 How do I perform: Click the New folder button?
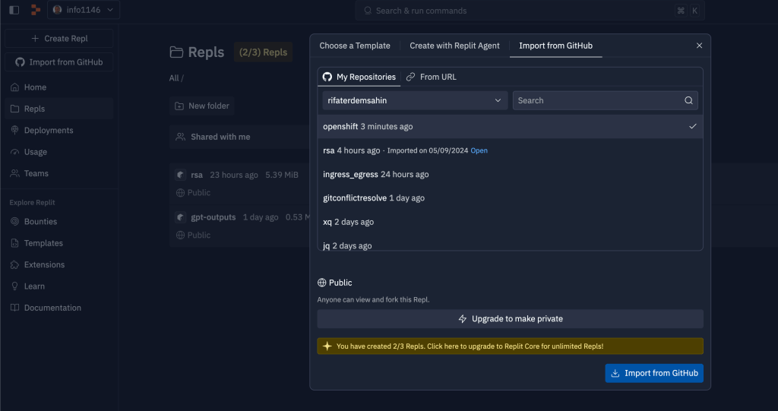(x=202, y=106)
